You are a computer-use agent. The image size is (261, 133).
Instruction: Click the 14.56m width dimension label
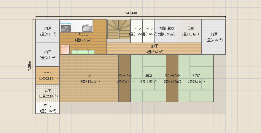(x=131, y=13)
